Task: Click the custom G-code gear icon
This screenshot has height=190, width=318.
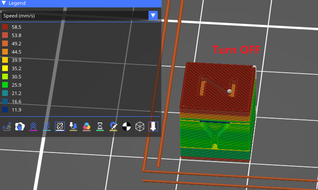Action: point(114,127)
